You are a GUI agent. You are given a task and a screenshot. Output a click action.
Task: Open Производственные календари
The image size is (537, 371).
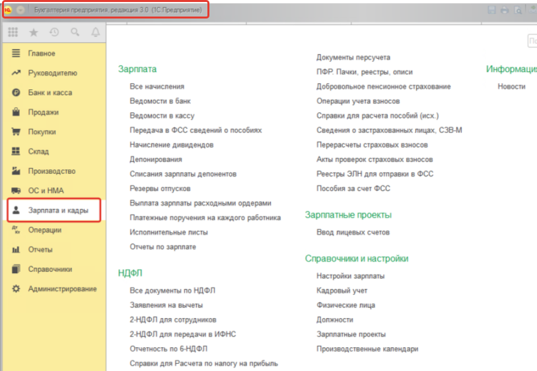click(x=367, y=349)
